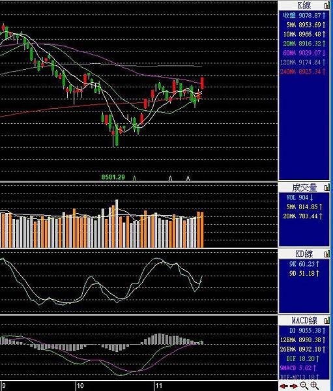
Task: Select the MACD線 panel header
Action: [304, 320]
